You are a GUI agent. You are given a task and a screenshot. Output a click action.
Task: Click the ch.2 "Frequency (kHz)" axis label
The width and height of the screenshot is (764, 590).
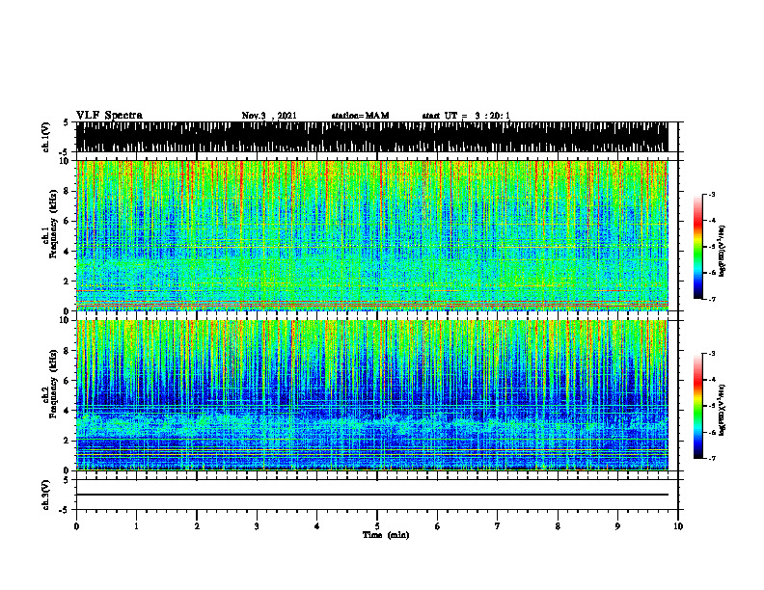53,384
